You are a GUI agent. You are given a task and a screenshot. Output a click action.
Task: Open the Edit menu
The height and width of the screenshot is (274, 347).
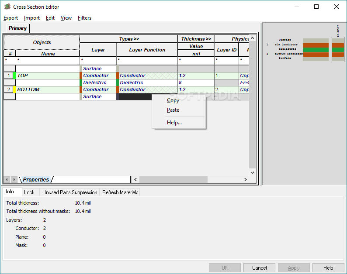(x=50, y=18)
